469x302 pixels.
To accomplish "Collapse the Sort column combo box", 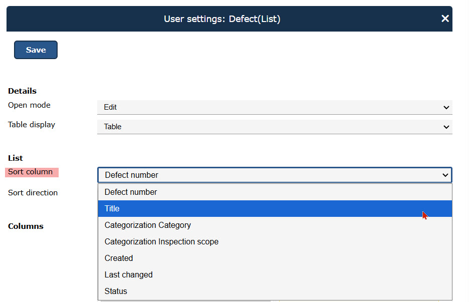I will pos(274,175).
